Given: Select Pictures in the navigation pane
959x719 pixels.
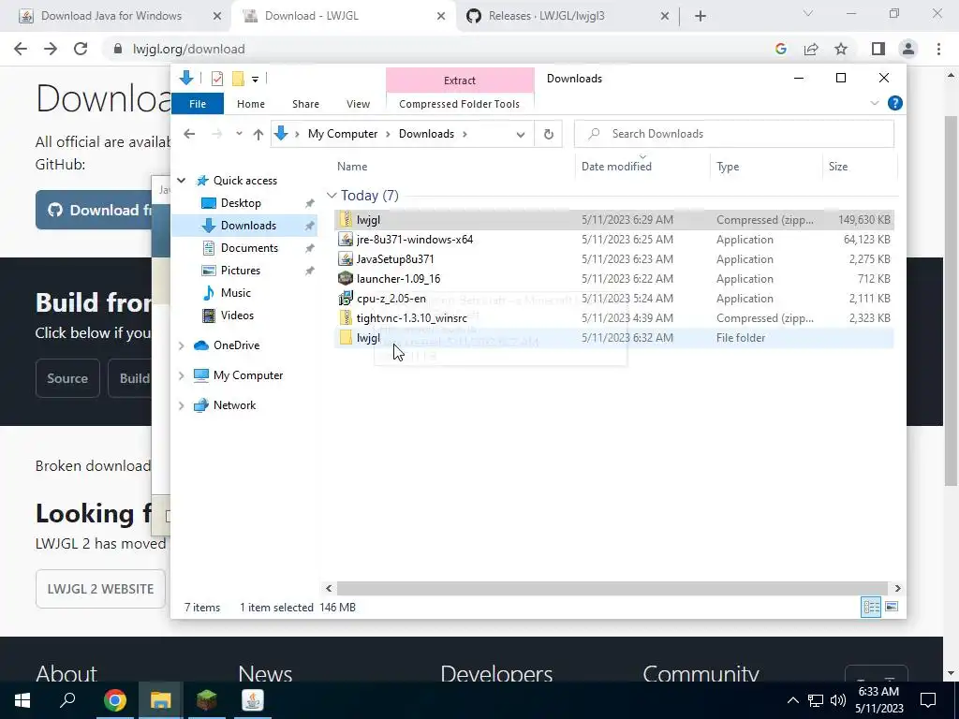Looking at the screenshot, I should click(241, 271).
